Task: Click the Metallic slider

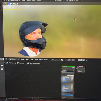Action: [x=68, y=79]
